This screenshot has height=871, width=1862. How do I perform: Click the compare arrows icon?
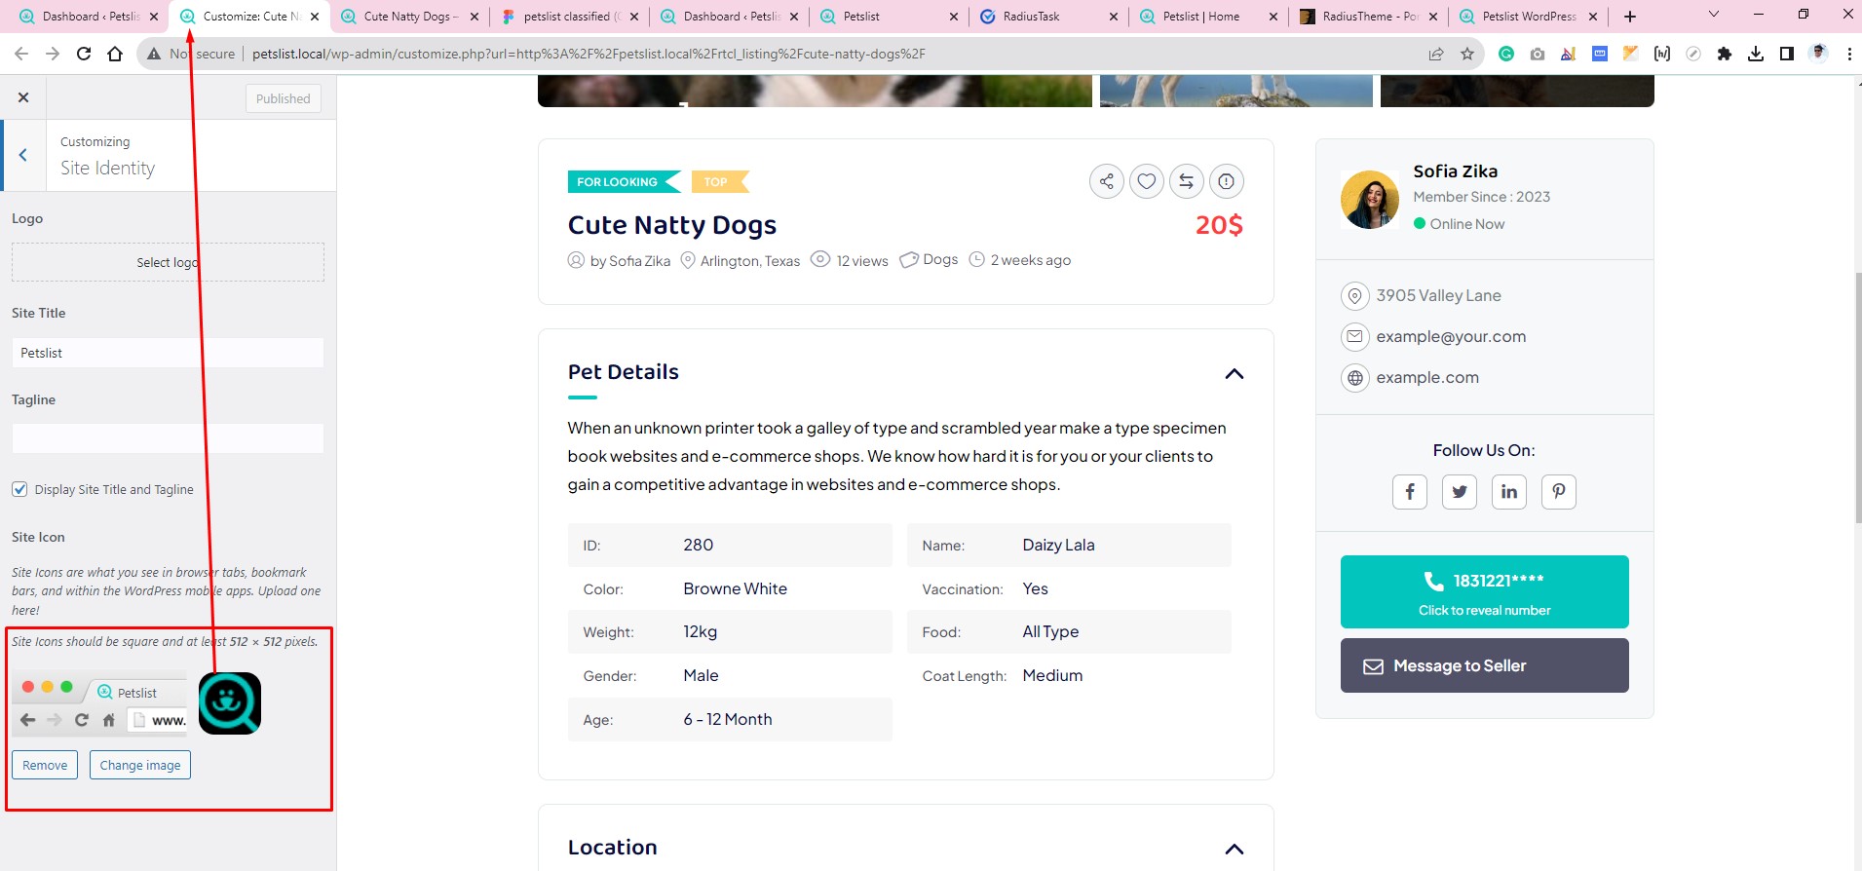point(1187,181)
